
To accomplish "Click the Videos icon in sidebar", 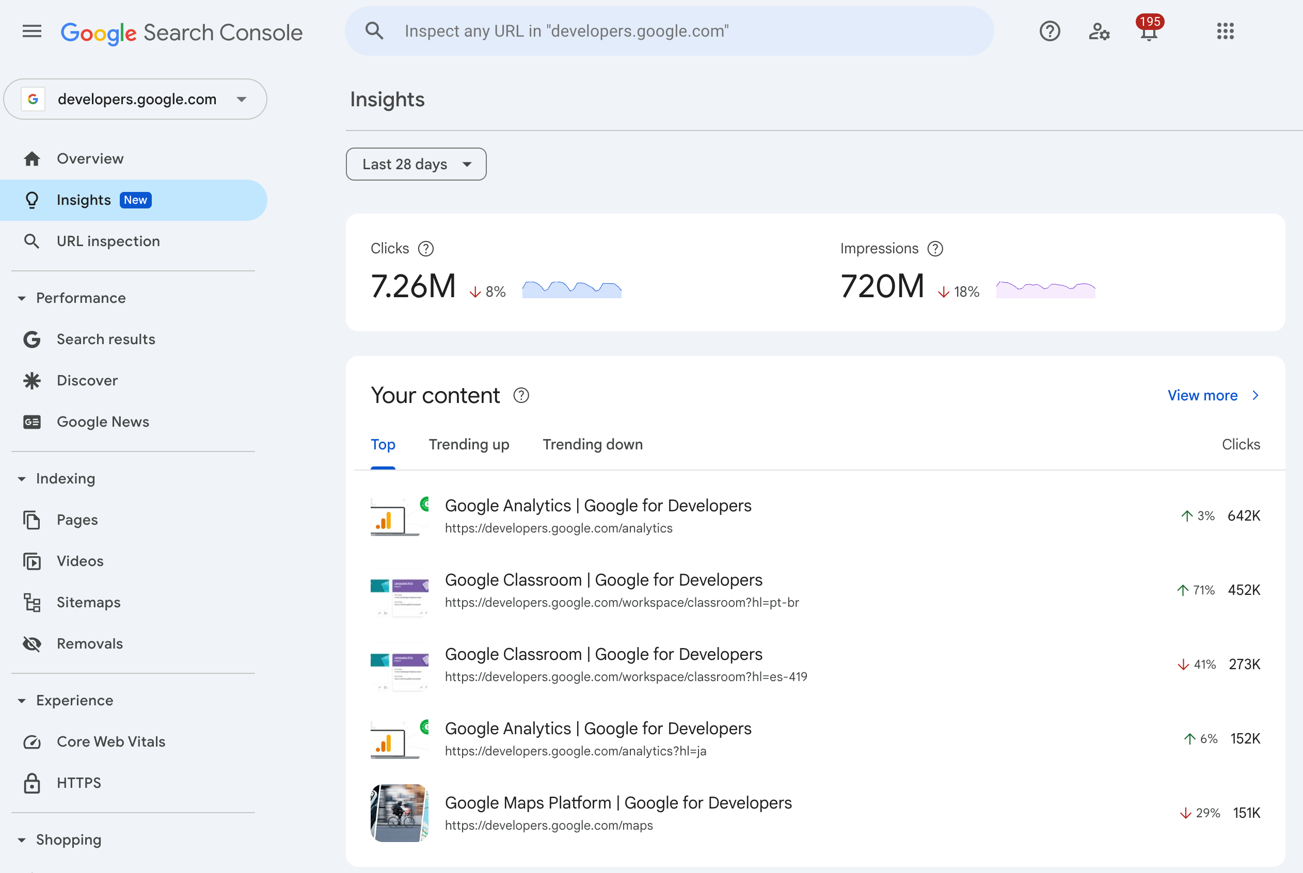I will tap(32, 561).
